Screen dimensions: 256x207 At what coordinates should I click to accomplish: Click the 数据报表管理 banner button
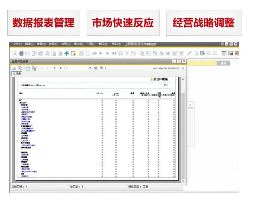(43, 23)
